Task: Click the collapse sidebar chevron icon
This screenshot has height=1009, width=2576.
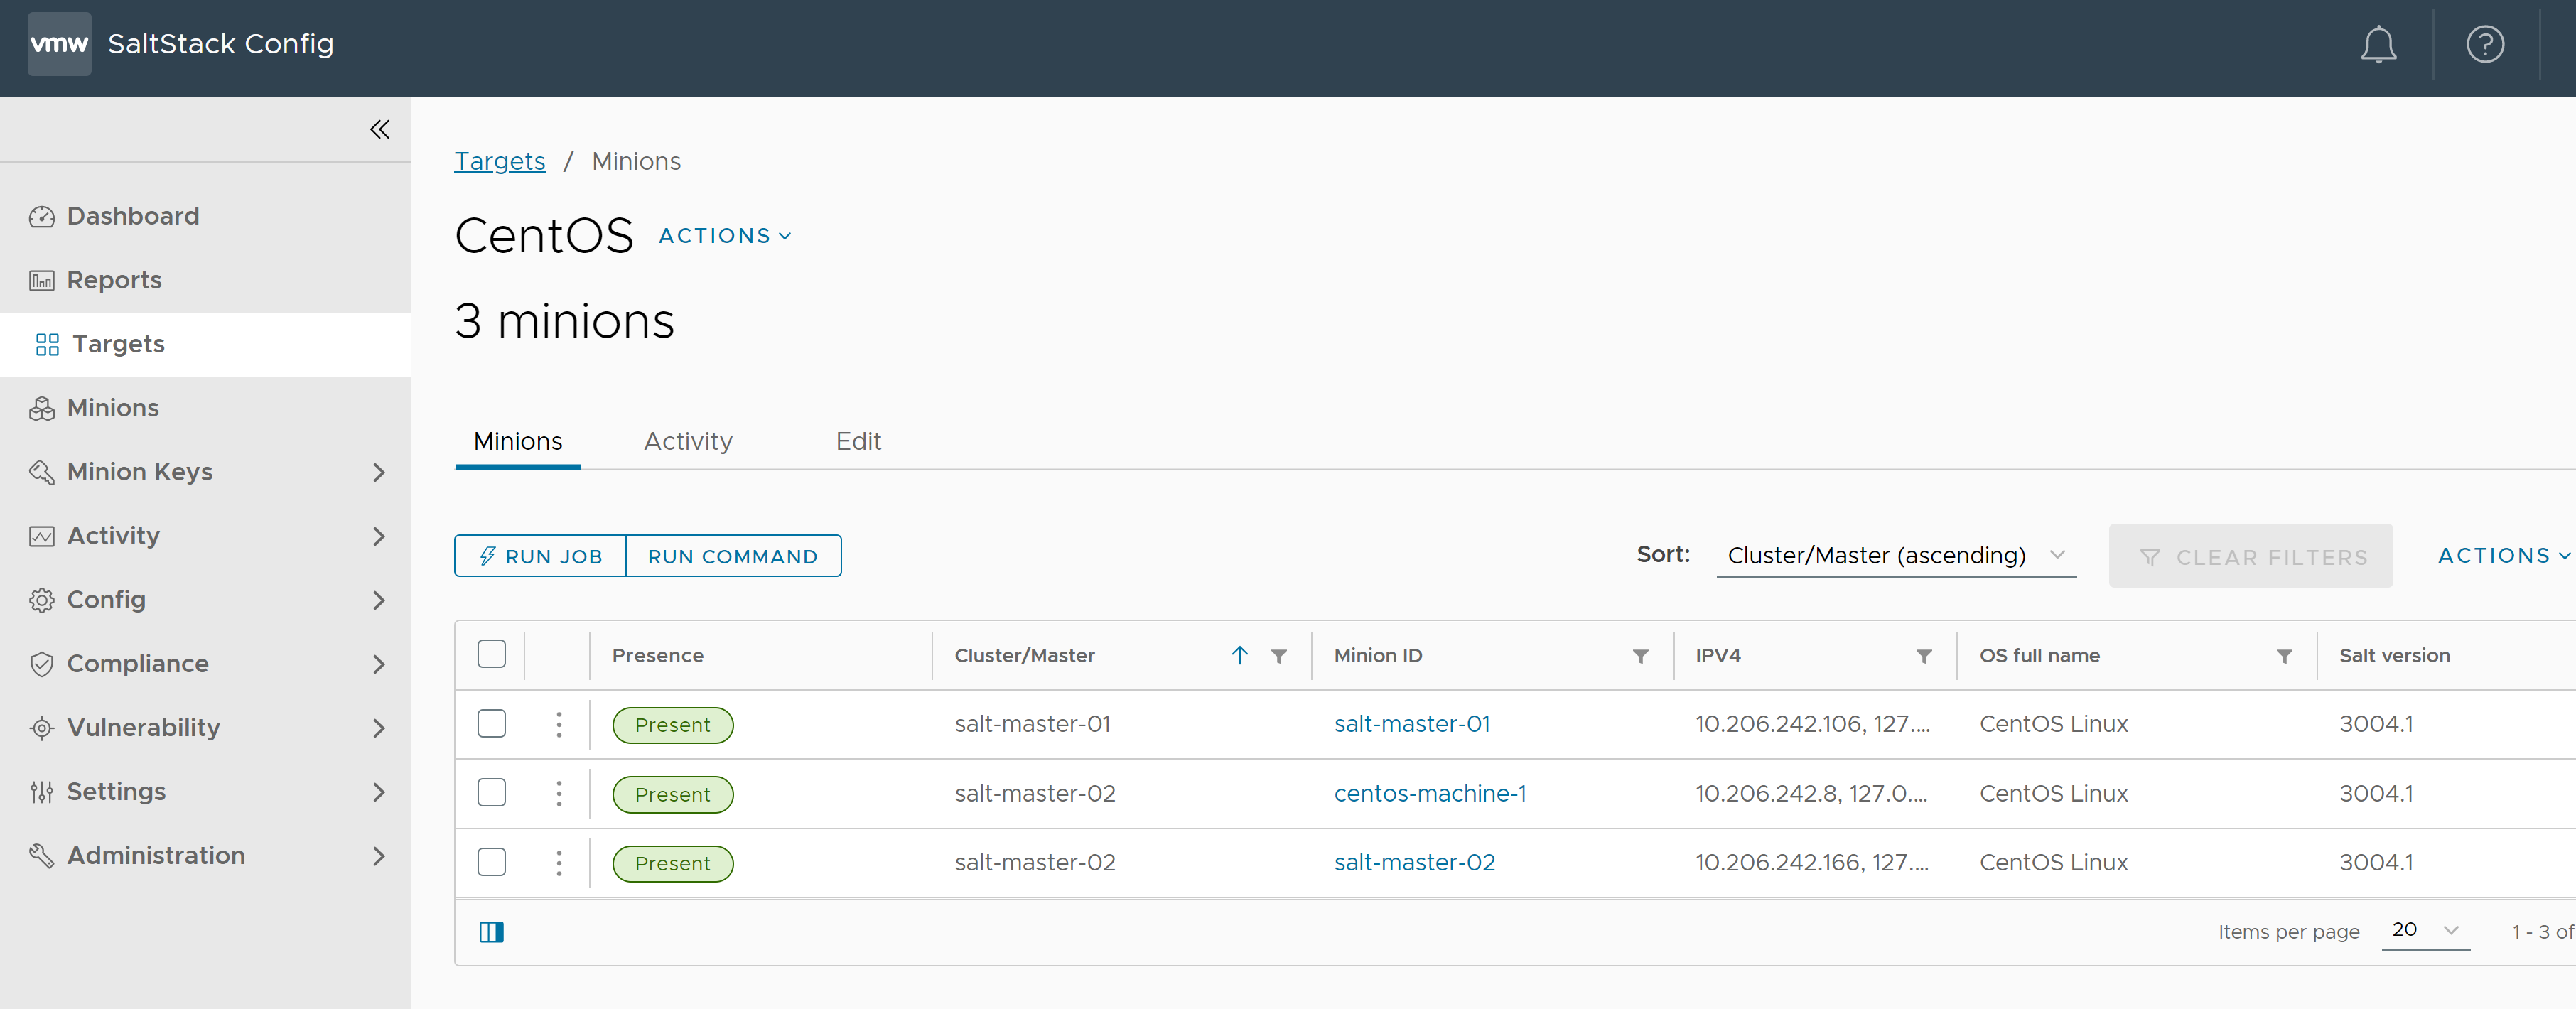Action: (x=378, y=130)
